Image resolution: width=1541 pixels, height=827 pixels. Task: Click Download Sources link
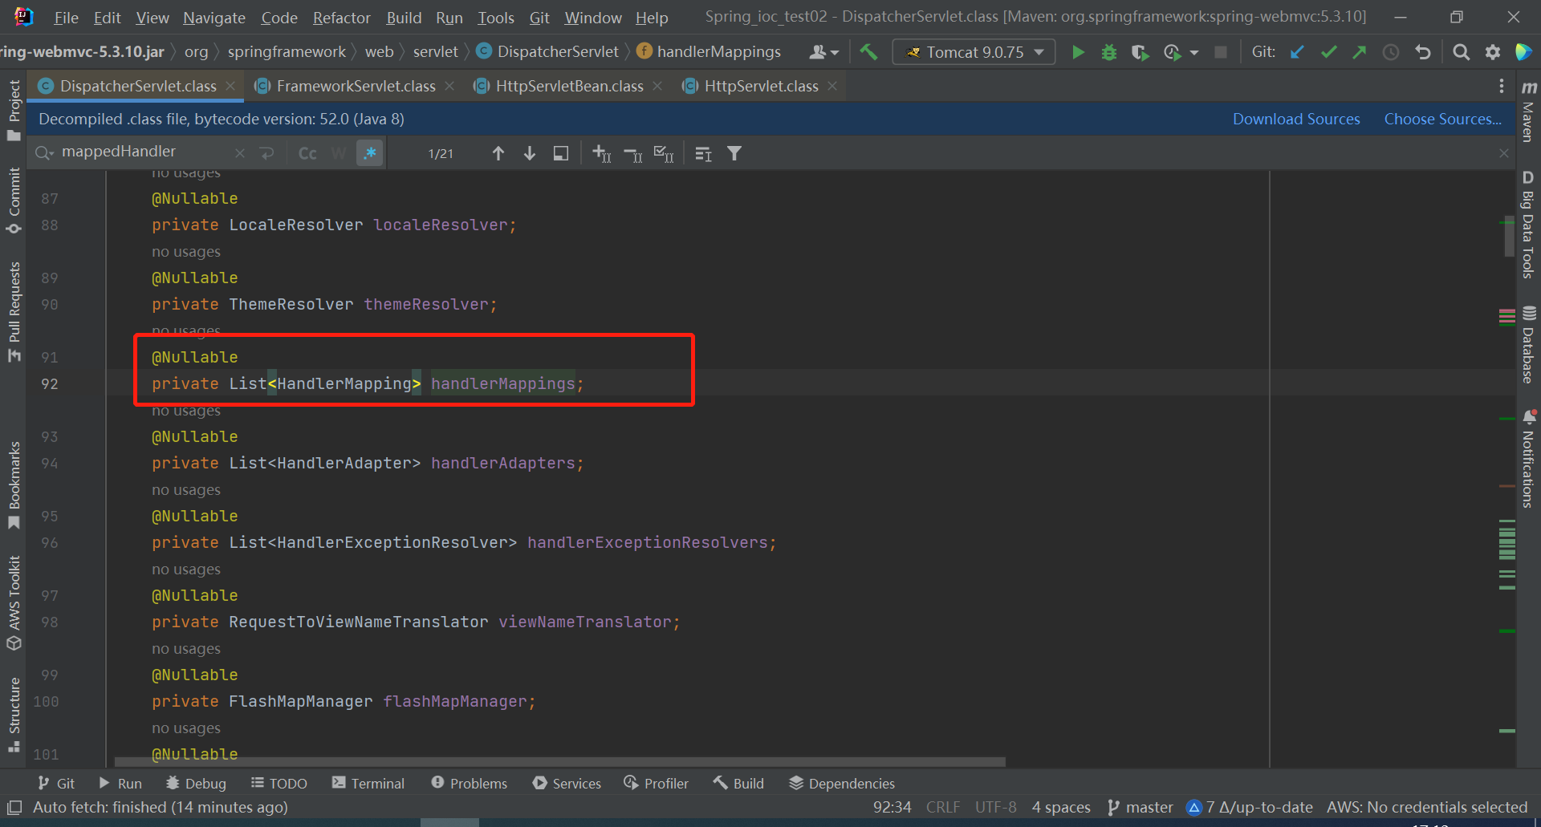pyautogui.click(x=1296, y=119)
